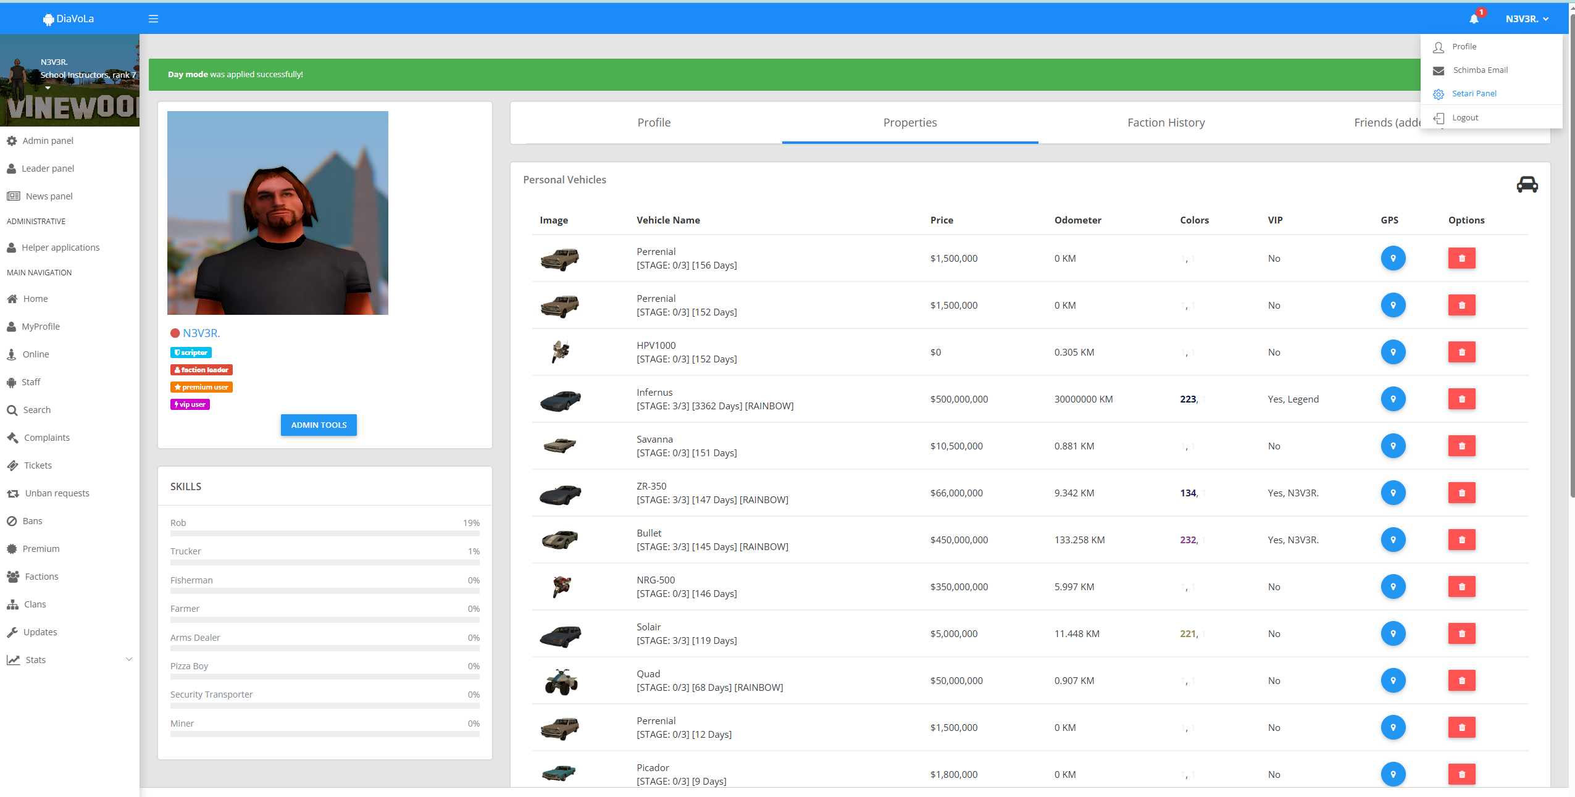Select Logout from the user menu

tap(1464, 118)
